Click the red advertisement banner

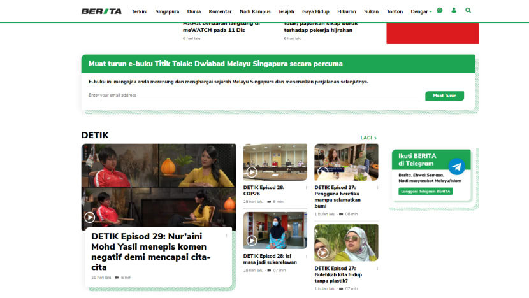433,33
